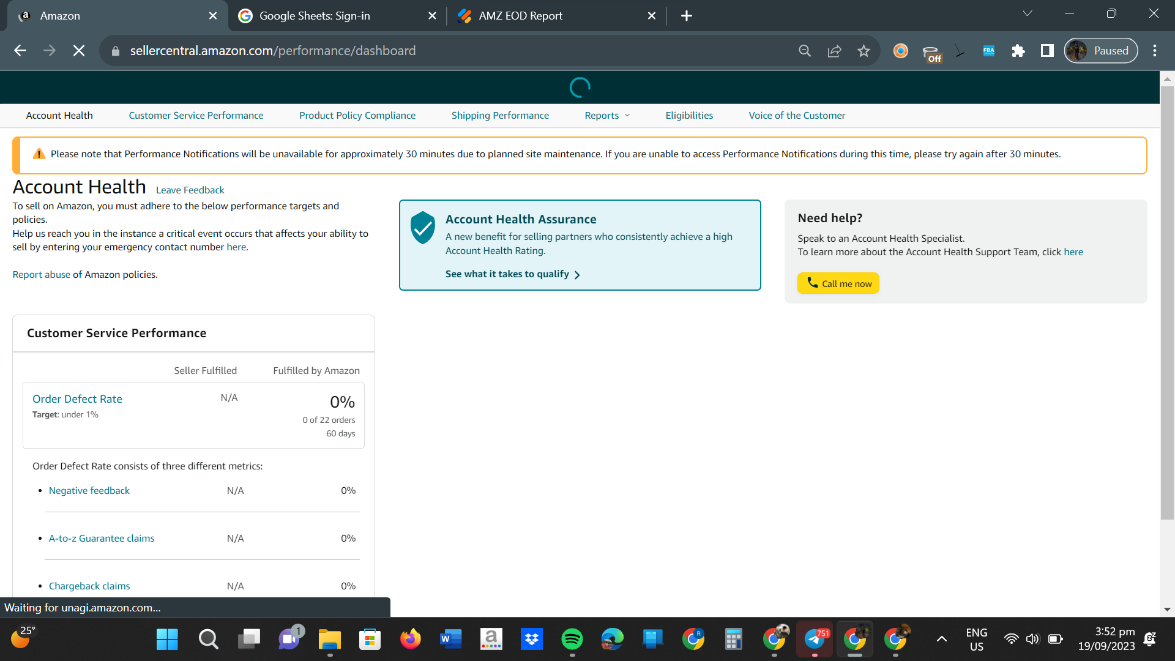Open the Chargeback claims link
Screen dimensions: 1175x661
(89, 586)
